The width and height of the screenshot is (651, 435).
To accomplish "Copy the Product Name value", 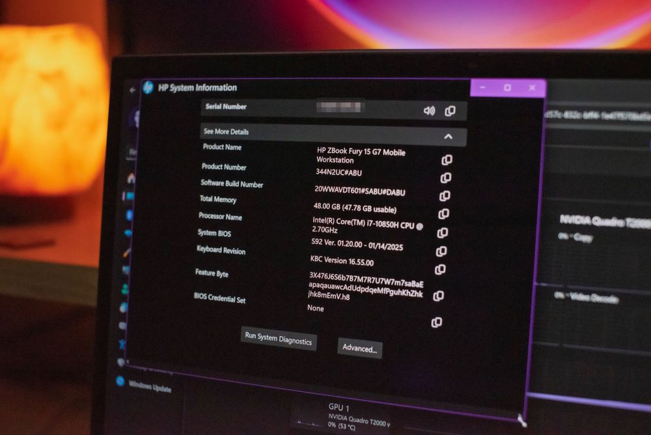I will tap(447, 160).
